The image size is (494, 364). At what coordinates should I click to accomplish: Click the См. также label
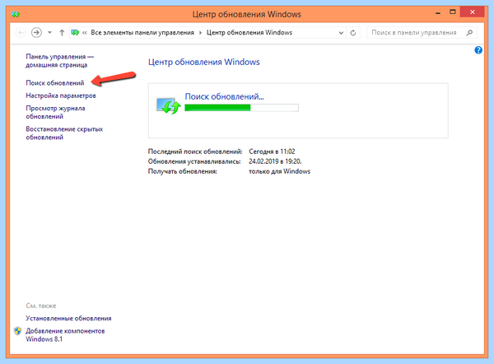click(41, 306)
